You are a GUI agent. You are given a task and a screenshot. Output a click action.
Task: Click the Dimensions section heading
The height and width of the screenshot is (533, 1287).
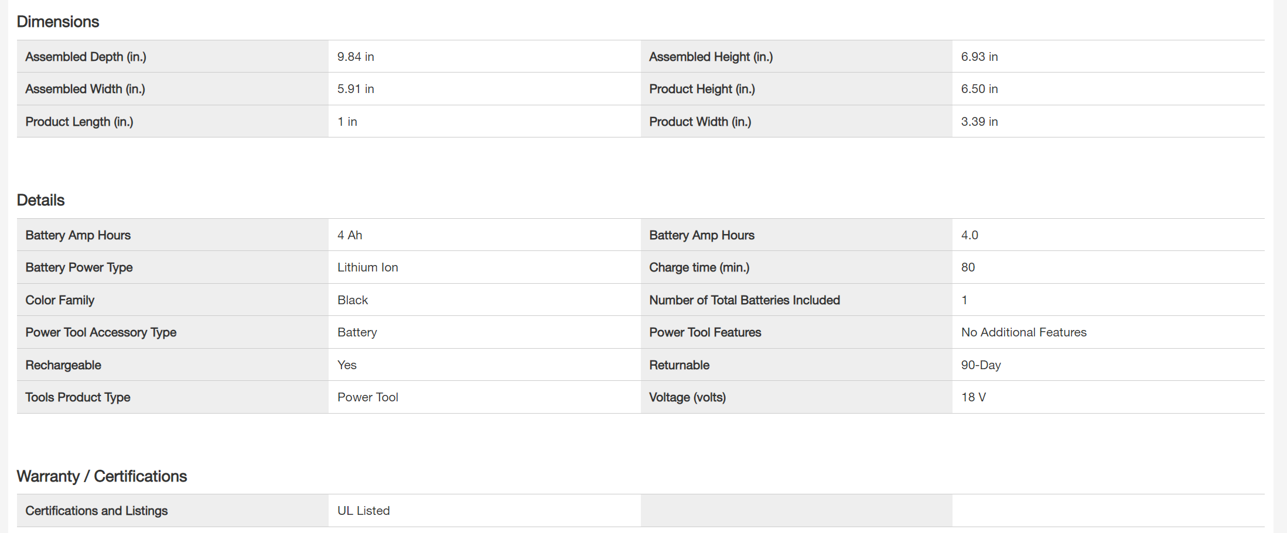58,22
